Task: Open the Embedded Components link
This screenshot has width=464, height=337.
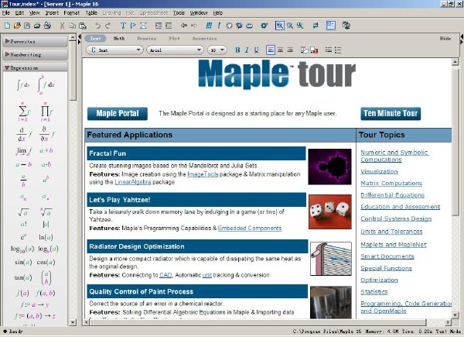Action: tap(250, 229)
